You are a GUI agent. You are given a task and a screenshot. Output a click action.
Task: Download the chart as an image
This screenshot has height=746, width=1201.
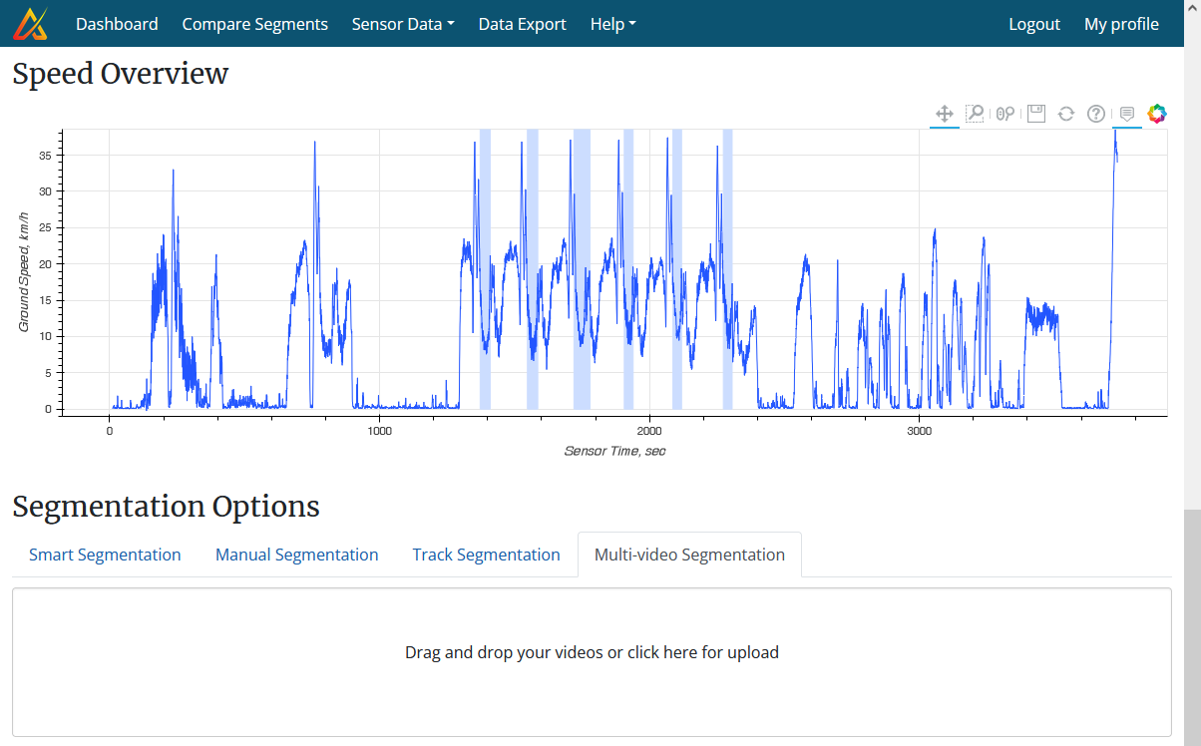[1035, 113]
